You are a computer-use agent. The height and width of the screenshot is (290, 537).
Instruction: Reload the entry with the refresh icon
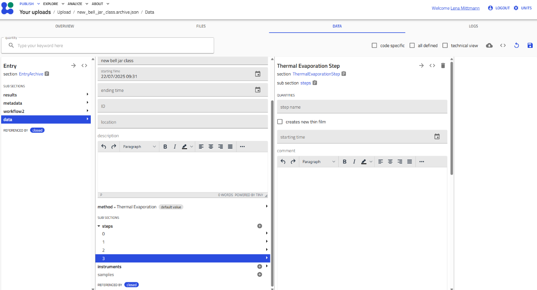(x=516, y=46)
